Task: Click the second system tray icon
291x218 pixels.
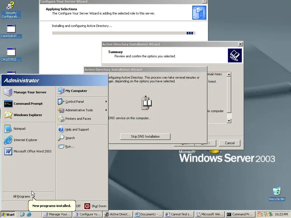Action: (x=266, y=214)
